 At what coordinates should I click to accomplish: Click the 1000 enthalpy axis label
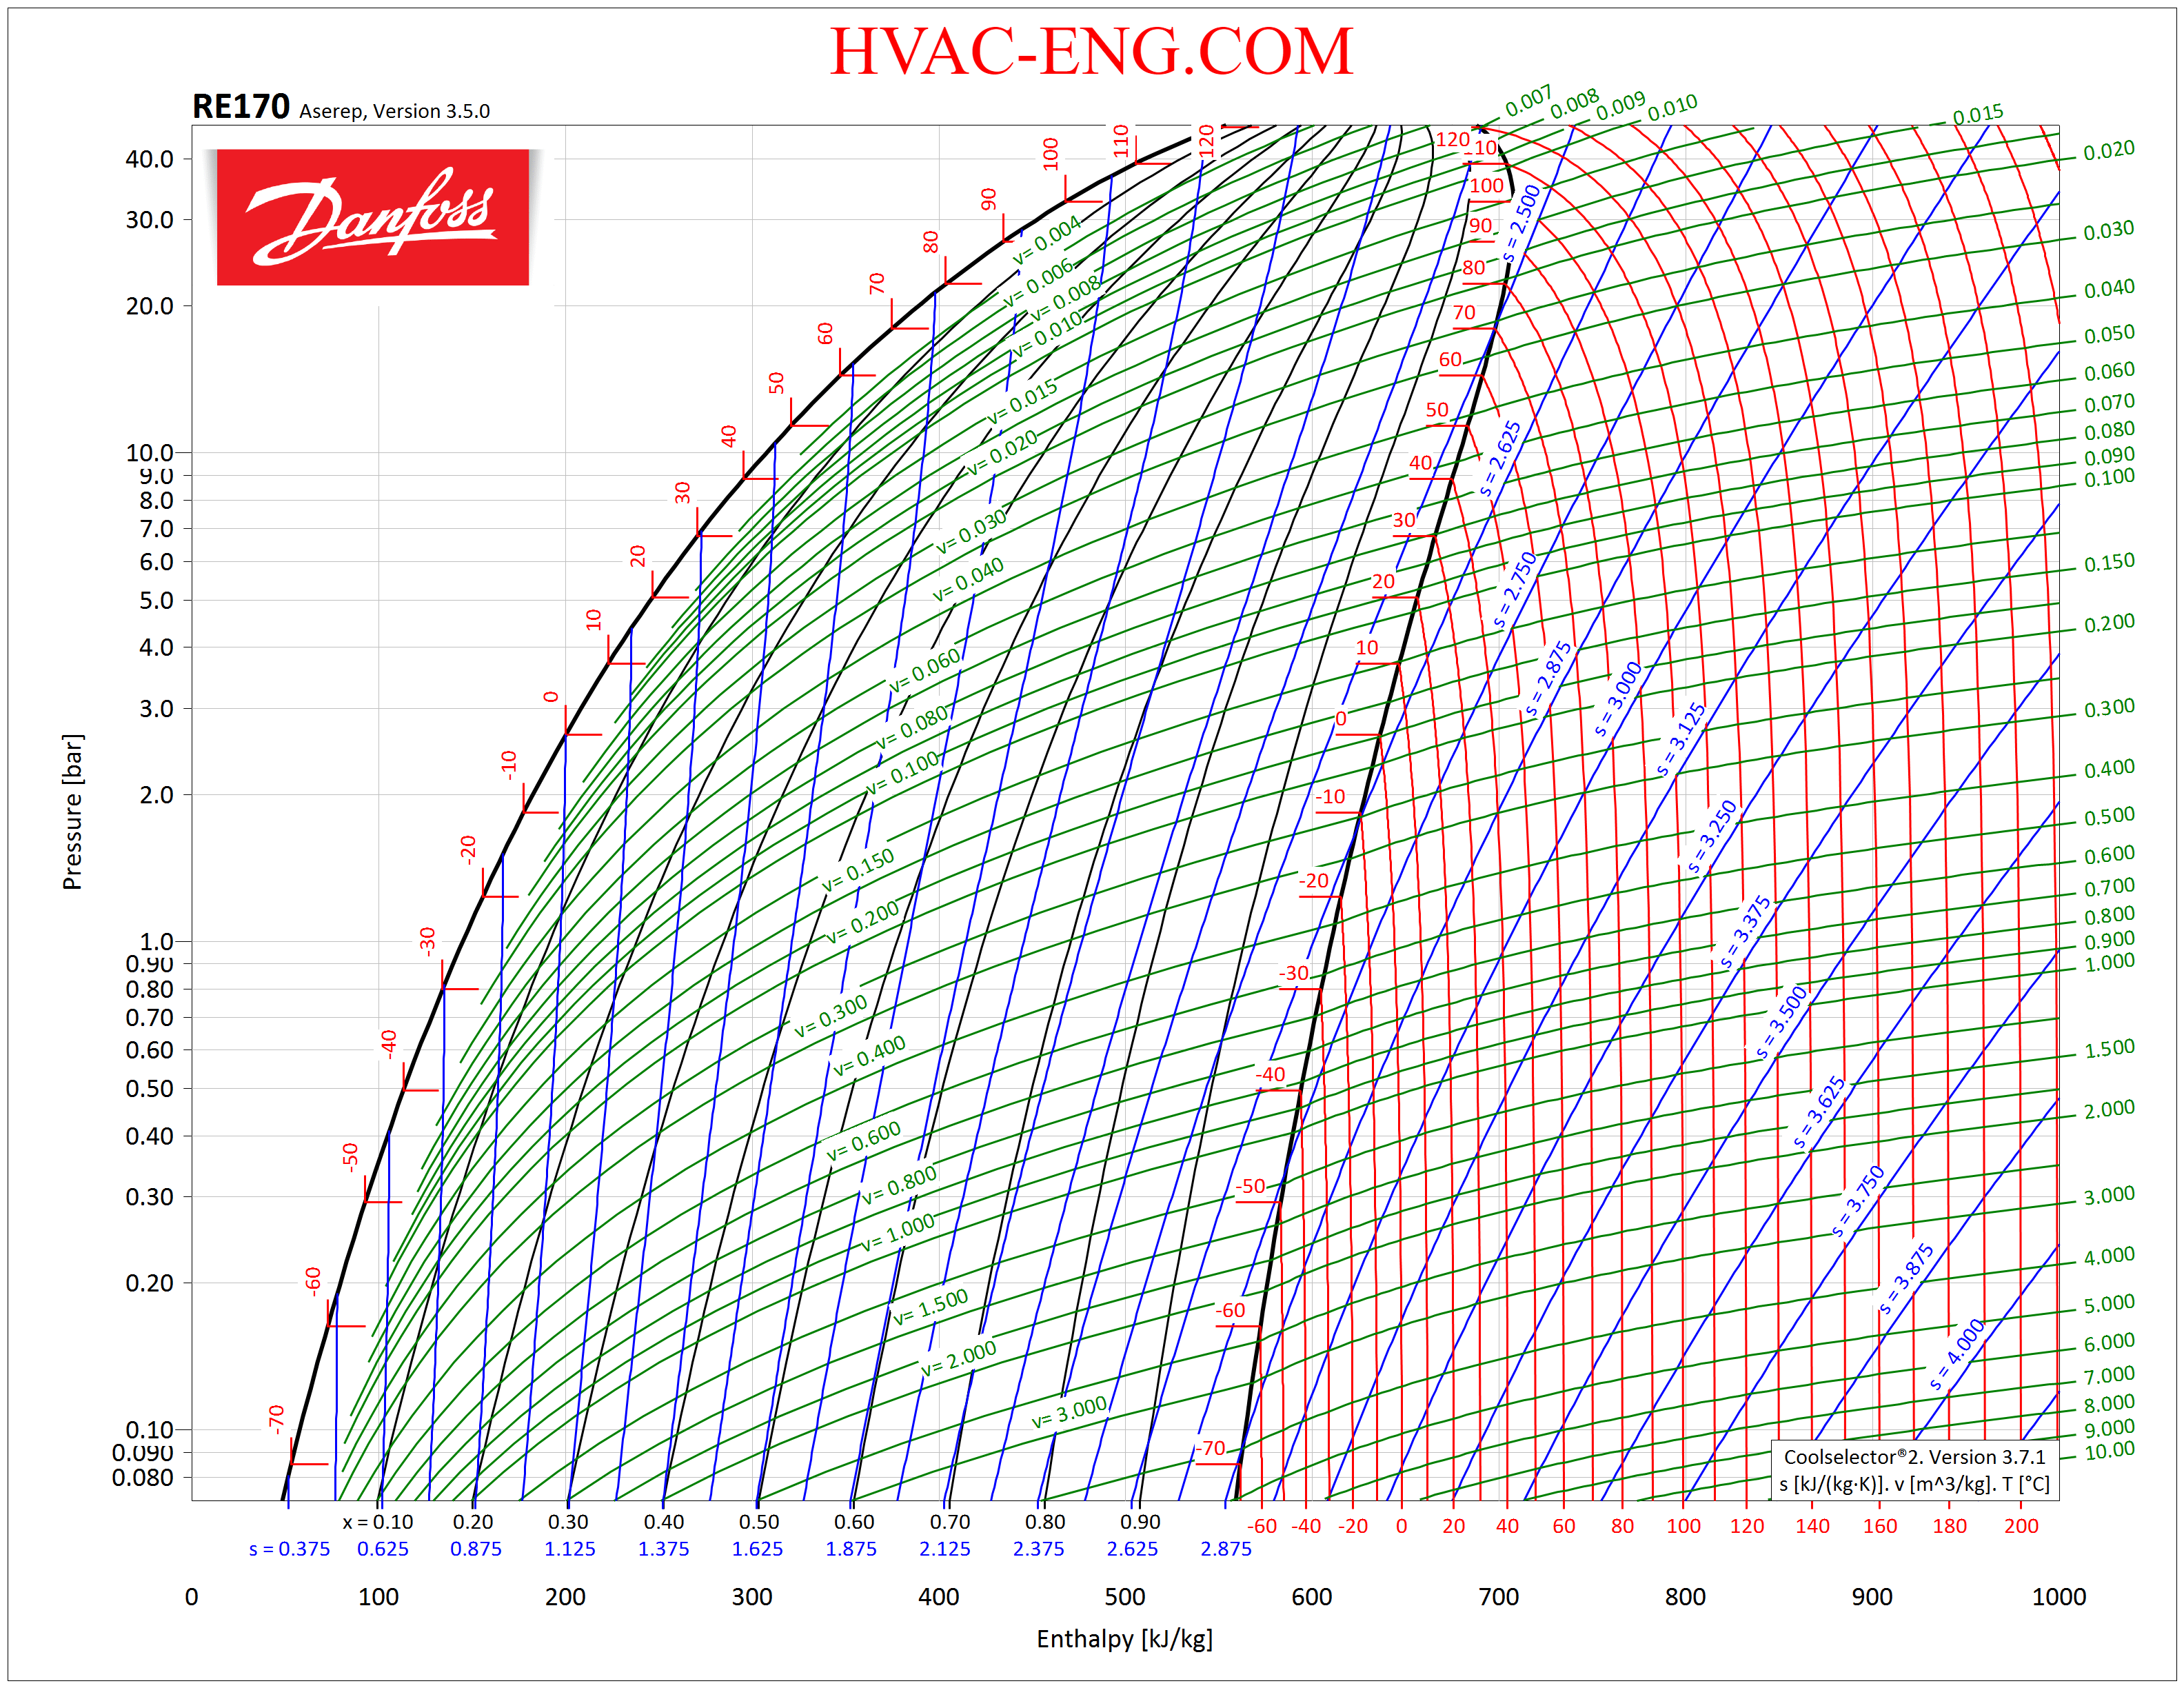[2059, 1597]
